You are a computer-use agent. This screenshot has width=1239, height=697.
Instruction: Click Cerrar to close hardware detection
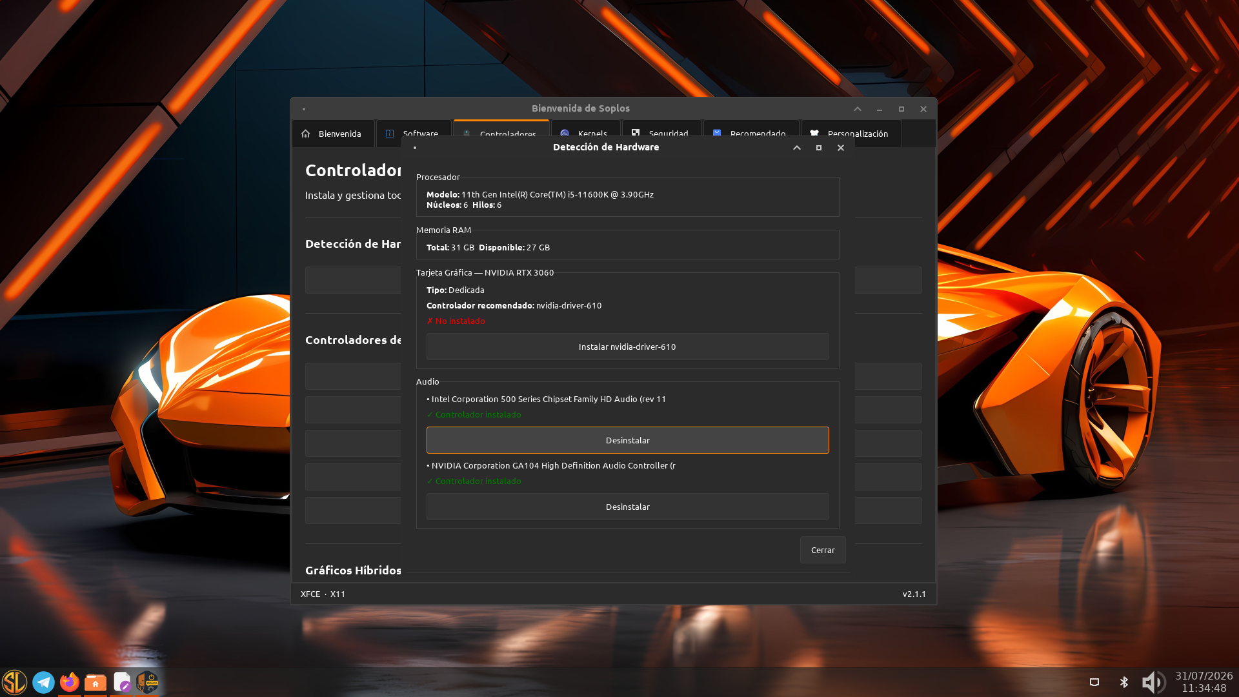(823, 550)
